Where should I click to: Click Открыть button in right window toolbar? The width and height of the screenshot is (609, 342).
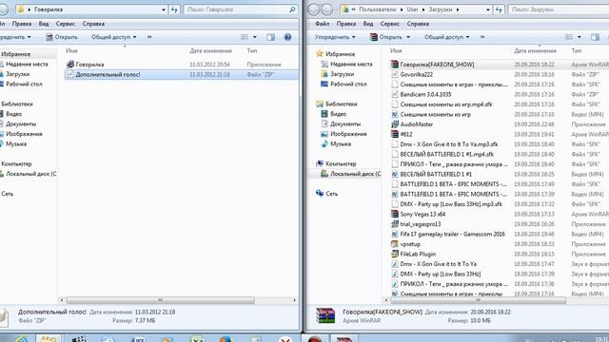386,37
